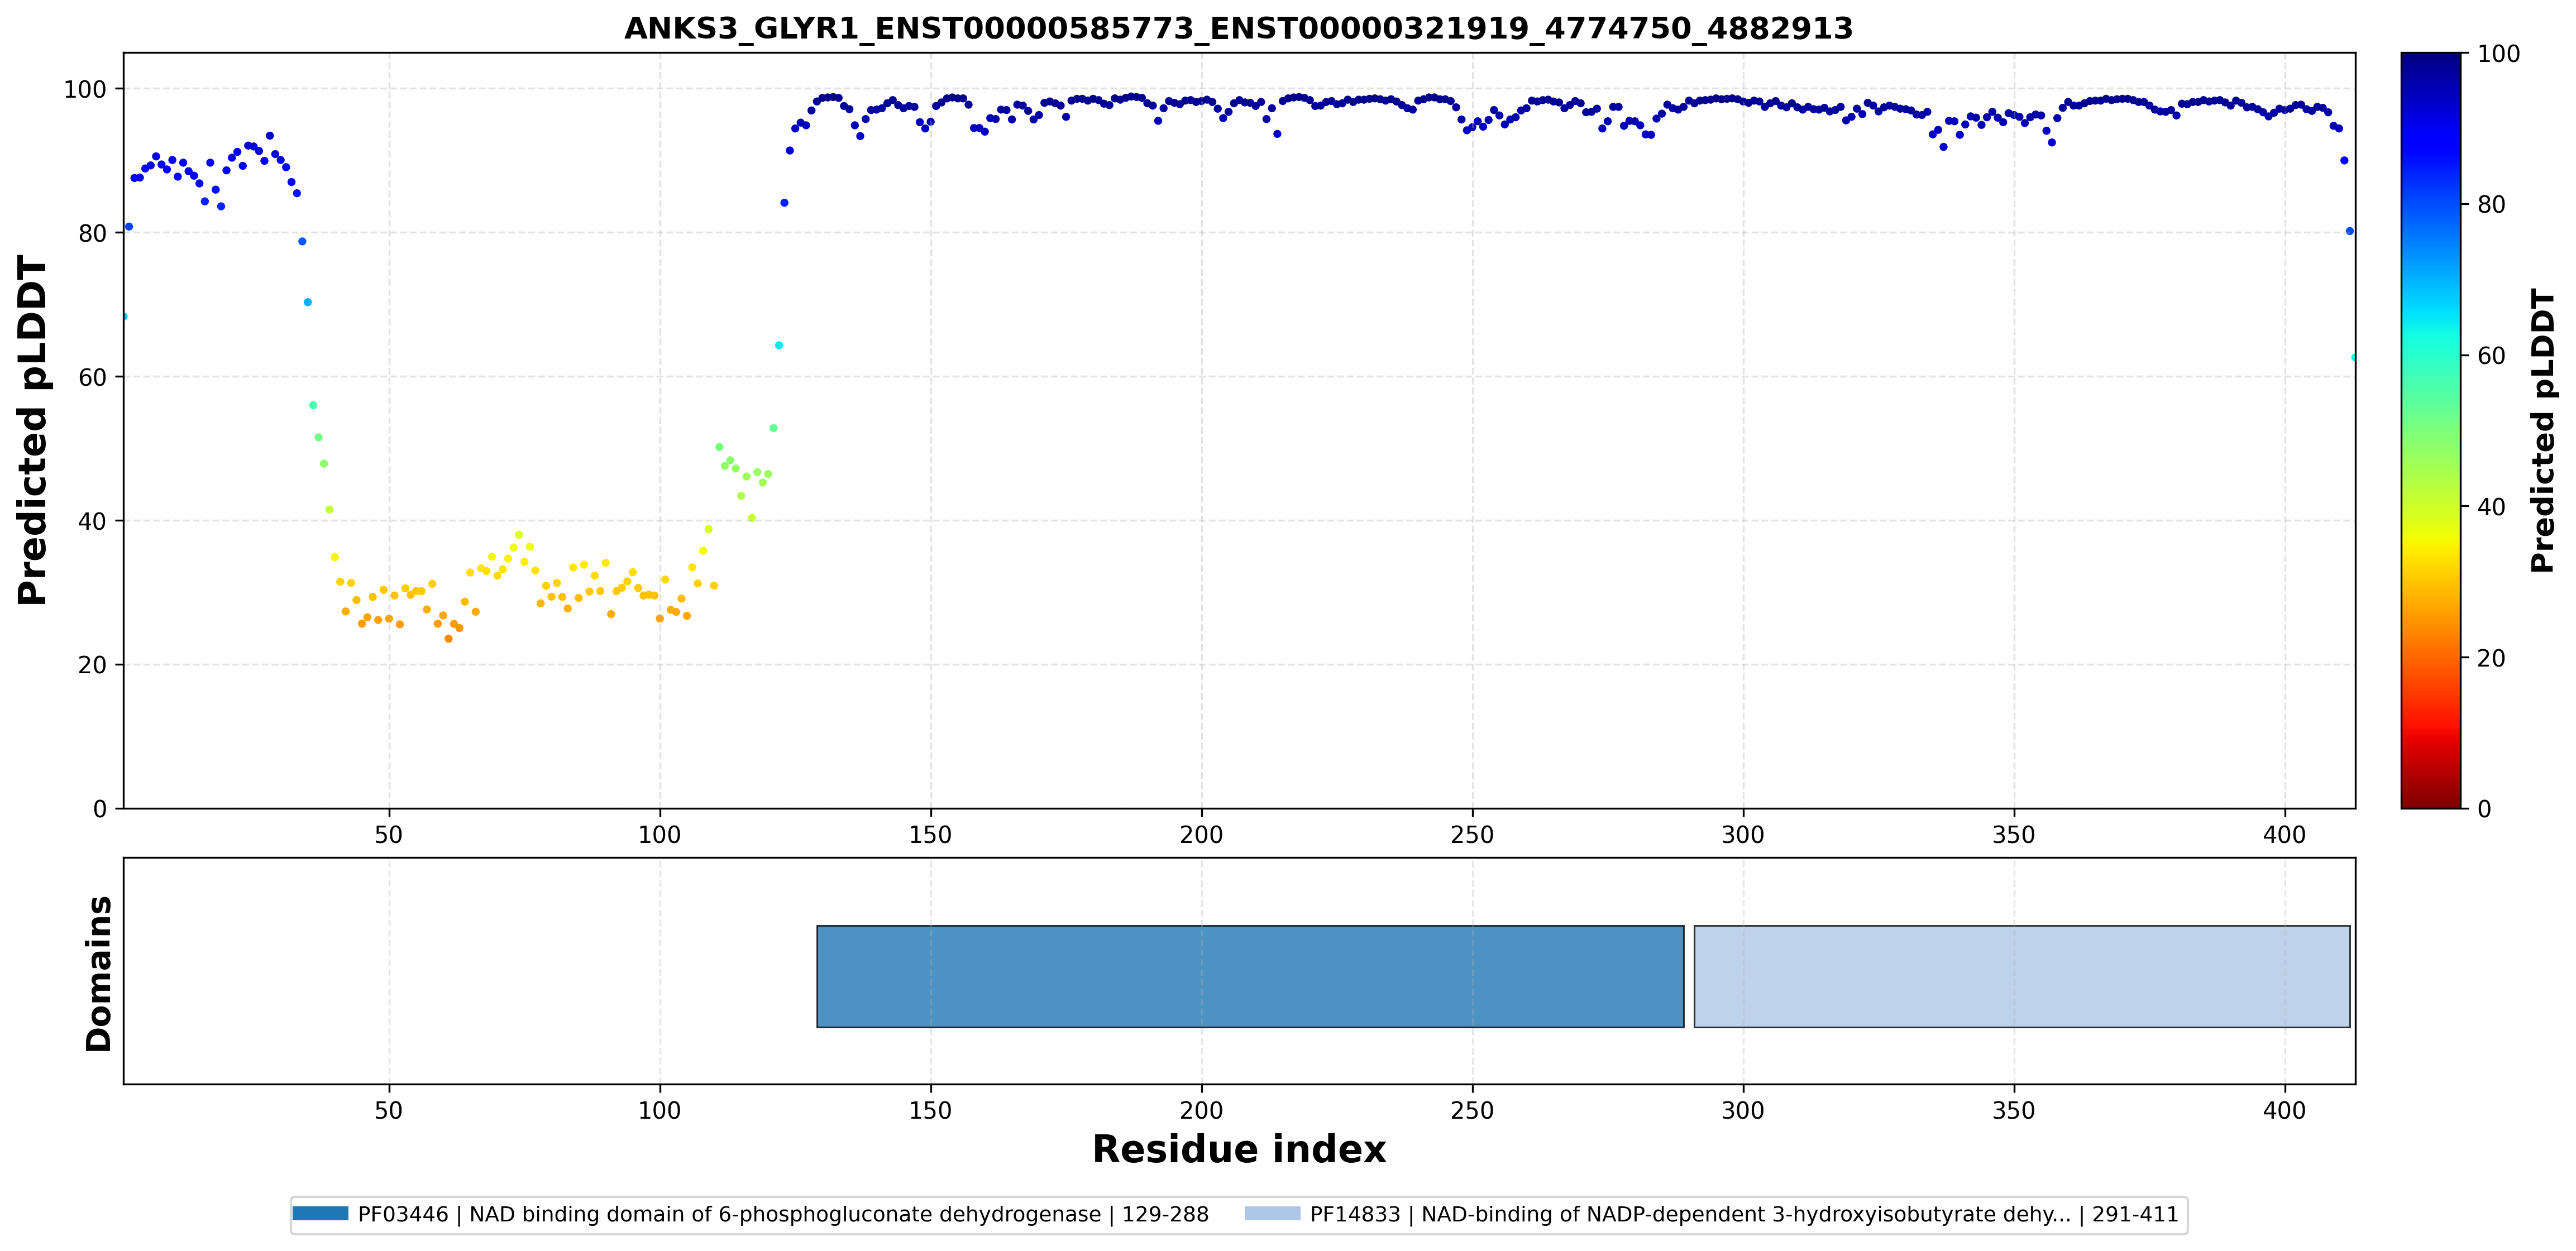Click the cyan data point near residue 122
The height and width of the screenshot is (1251, 2576).
click(779, 345)
